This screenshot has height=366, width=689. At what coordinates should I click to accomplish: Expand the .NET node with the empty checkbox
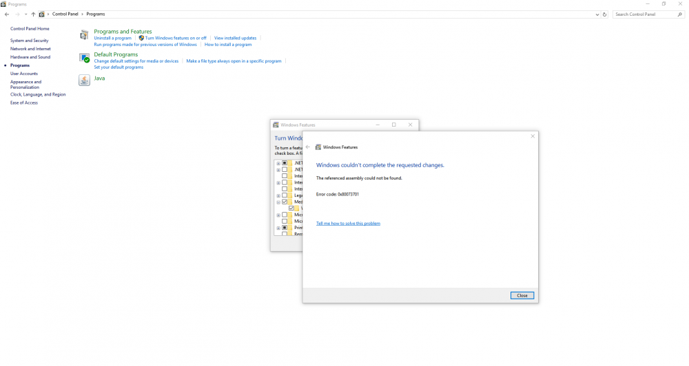tap(278, 170)
